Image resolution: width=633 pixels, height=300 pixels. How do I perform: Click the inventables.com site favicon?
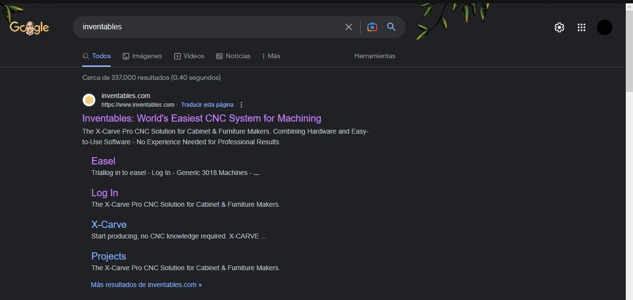click(x=89, y=100)
